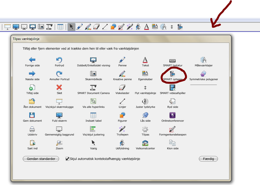This screenshot has width=260, height=185.
Task: Select Indsæt tabel icon in the dialog
Action: pos(93,115)
